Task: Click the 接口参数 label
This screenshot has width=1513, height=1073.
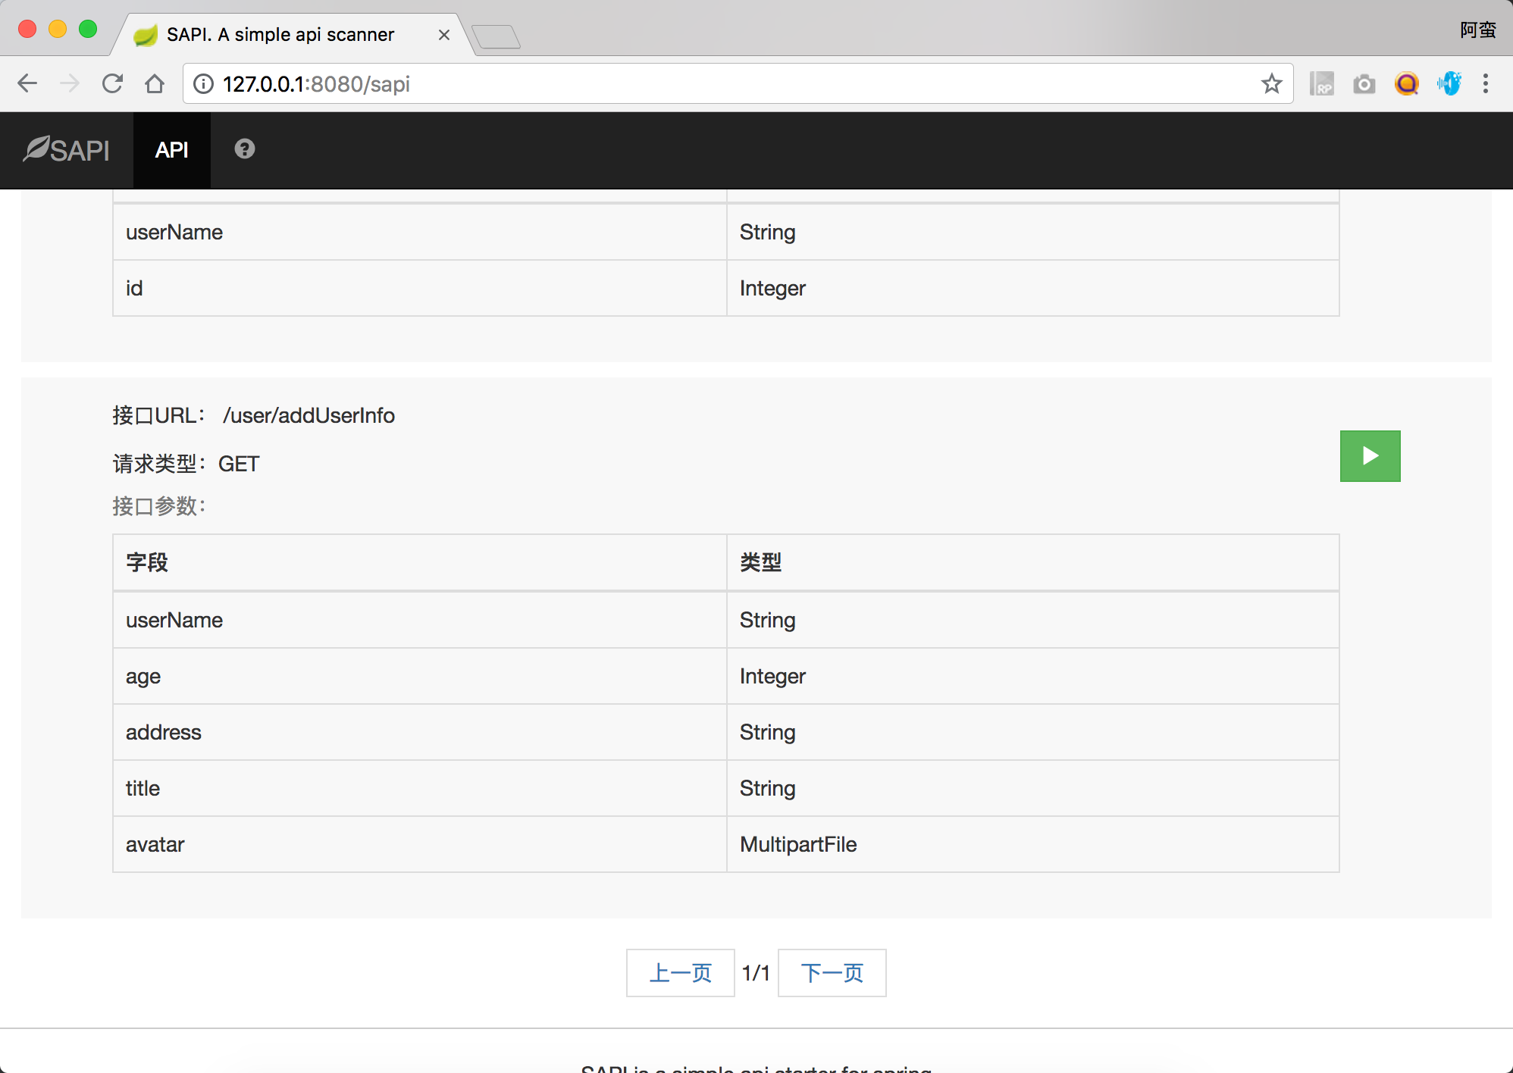Action: point(159,506)
